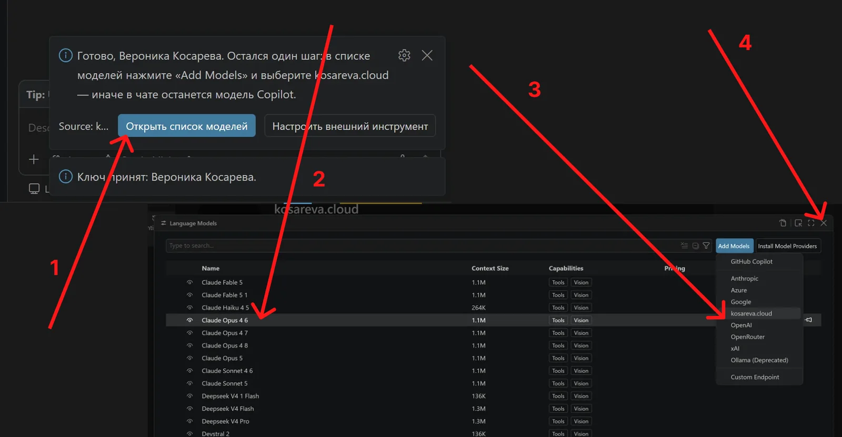842x437 pixels.
Task: Toggle visibility of Deepseek V4 1 Flash
Action: [x=190, y=396]
